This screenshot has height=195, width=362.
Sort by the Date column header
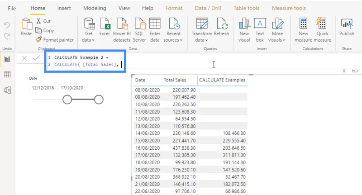140,80
